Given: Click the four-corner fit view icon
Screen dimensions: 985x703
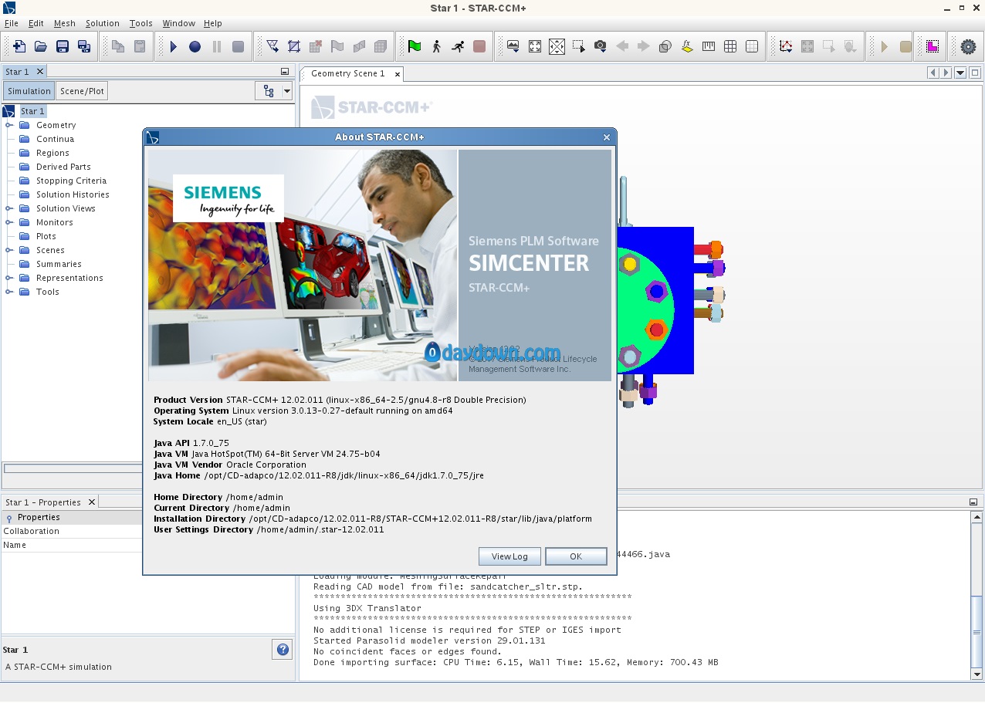Looking at the screenshot, I should pyautogui.click(x=535, y=46).
